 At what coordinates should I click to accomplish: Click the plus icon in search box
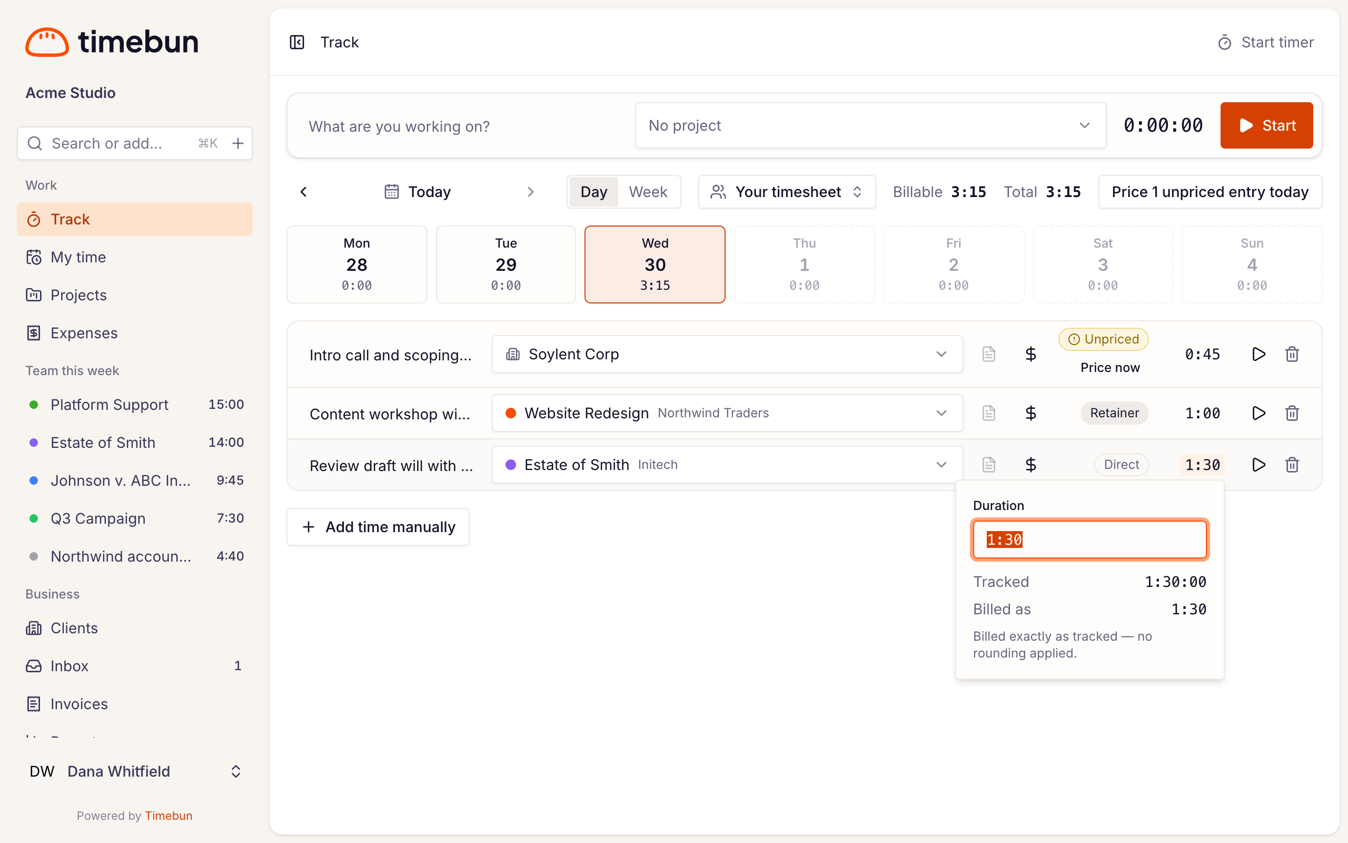pos(238,143)
